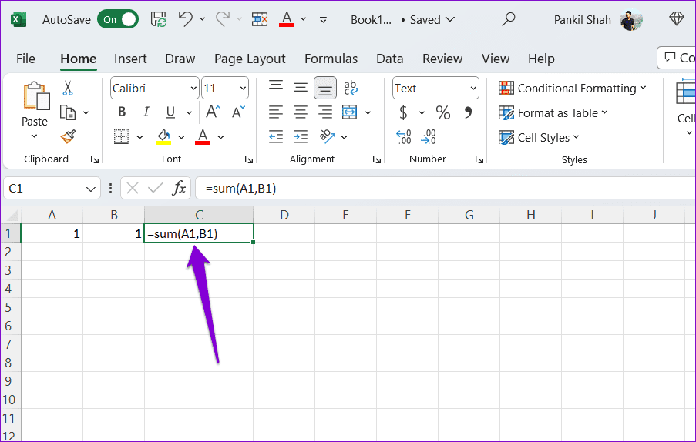Apply the accounting dollar format

click(x=403, y=112)
